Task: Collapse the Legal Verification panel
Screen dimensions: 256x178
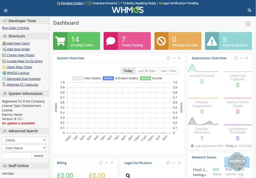Action: 174,163
